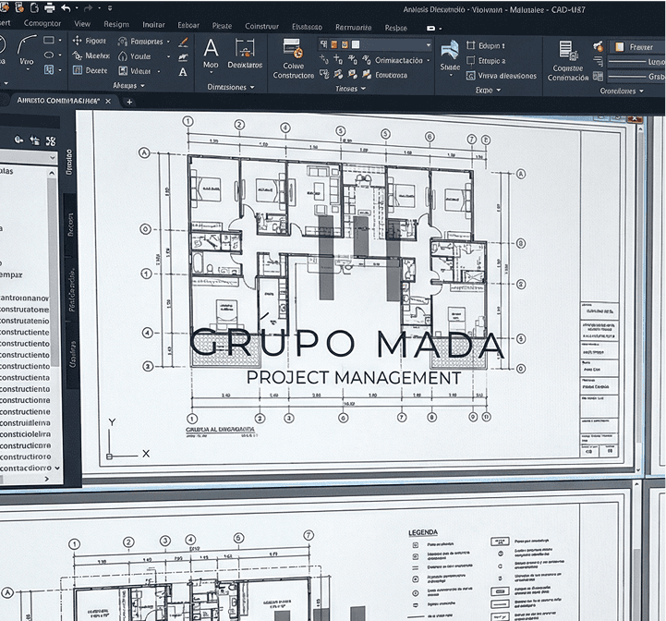Viewport: 666px width, 621px height.
Task: Click the Vnrva dleautiones icon
Action: point(470,76)
